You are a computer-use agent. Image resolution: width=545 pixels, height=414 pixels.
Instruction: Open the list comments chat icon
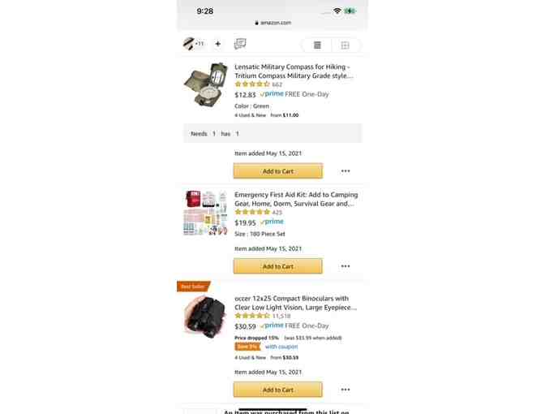(240, 44)
